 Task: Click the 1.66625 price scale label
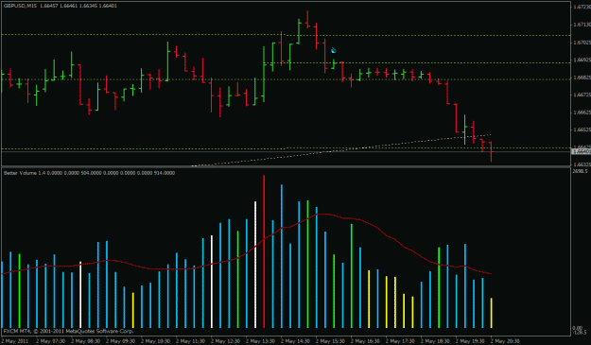click(x=582, y=112)
